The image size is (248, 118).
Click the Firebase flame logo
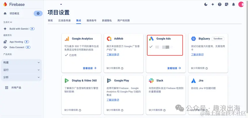point(5,4)
